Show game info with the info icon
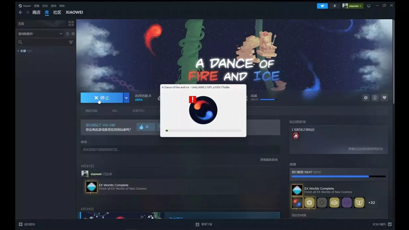The image size is (409, 230). click(375, 98)
